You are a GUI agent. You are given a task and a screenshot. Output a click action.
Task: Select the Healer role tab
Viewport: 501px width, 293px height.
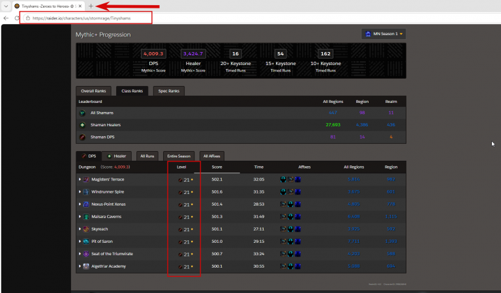pyautogui.click(x=117, y=156)
